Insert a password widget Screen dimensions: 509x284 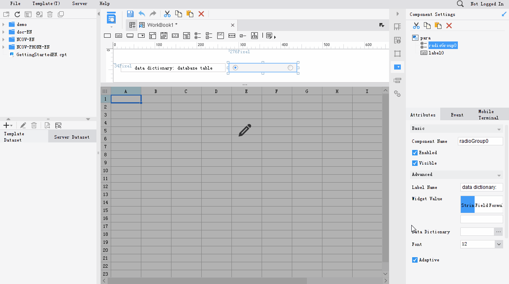click(x=232, y=36)
